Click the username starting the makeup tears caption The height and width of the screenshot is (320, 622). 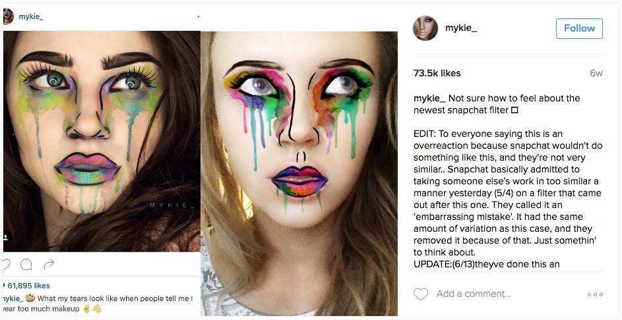point(11,298)
